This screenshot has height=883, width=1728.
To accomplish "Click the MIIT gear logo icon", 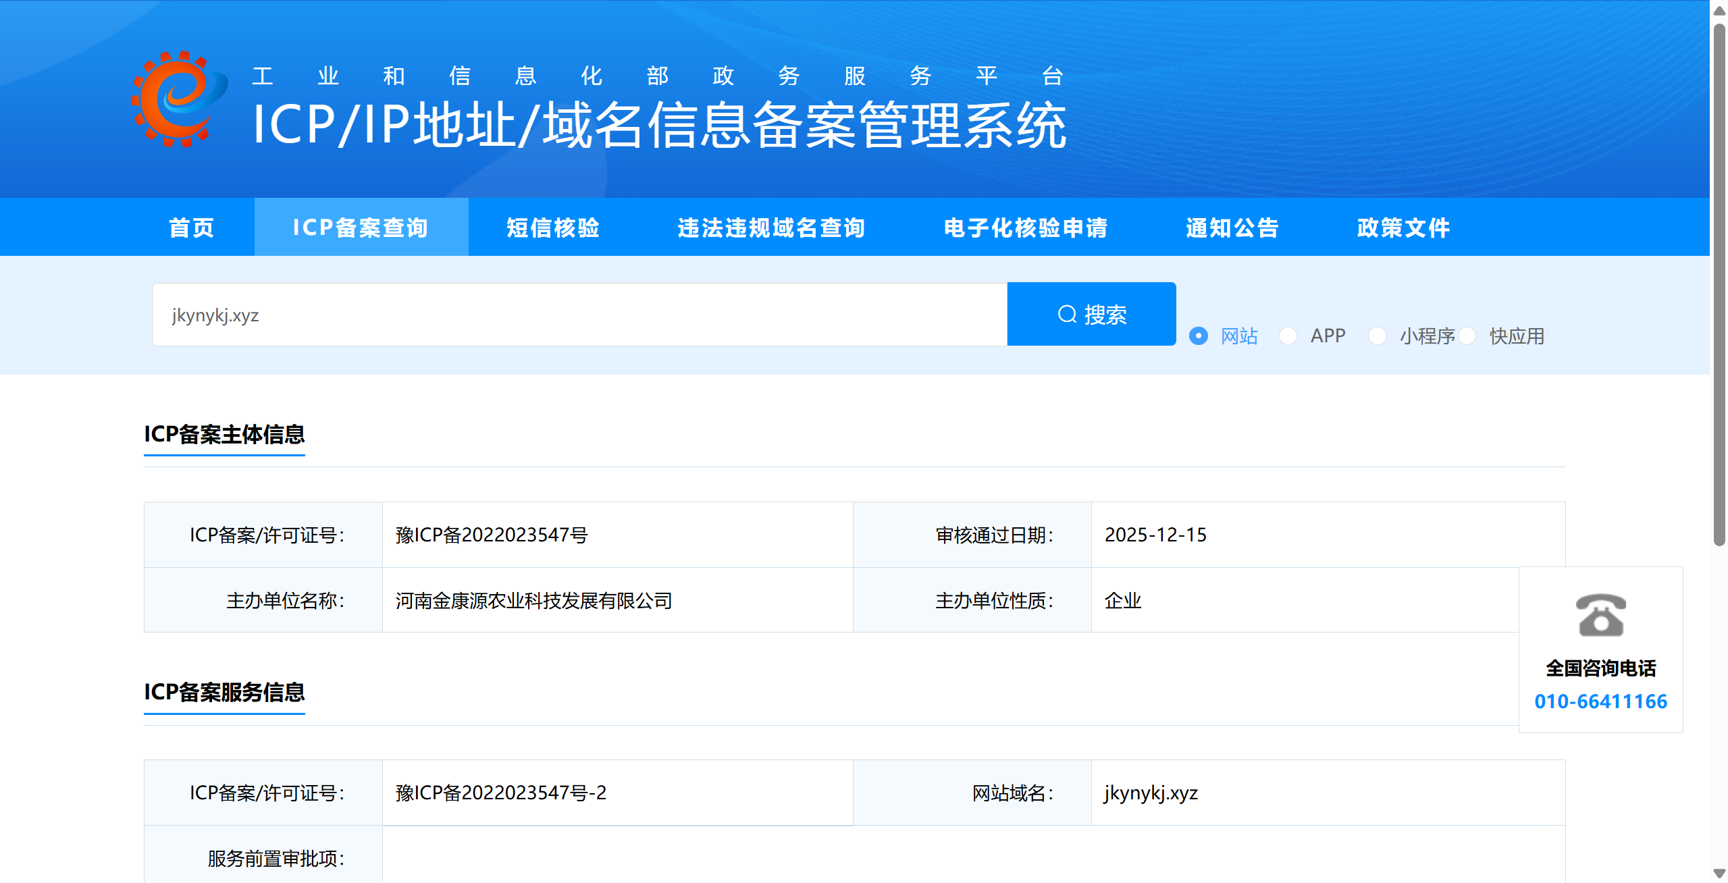I will tap(179, 99).
